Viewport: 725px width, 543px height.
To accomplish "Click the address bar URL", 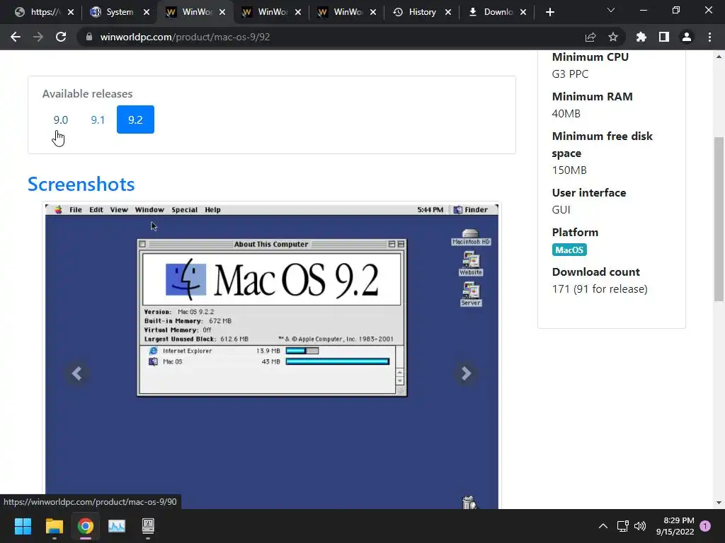I will [x=185, y=37].
